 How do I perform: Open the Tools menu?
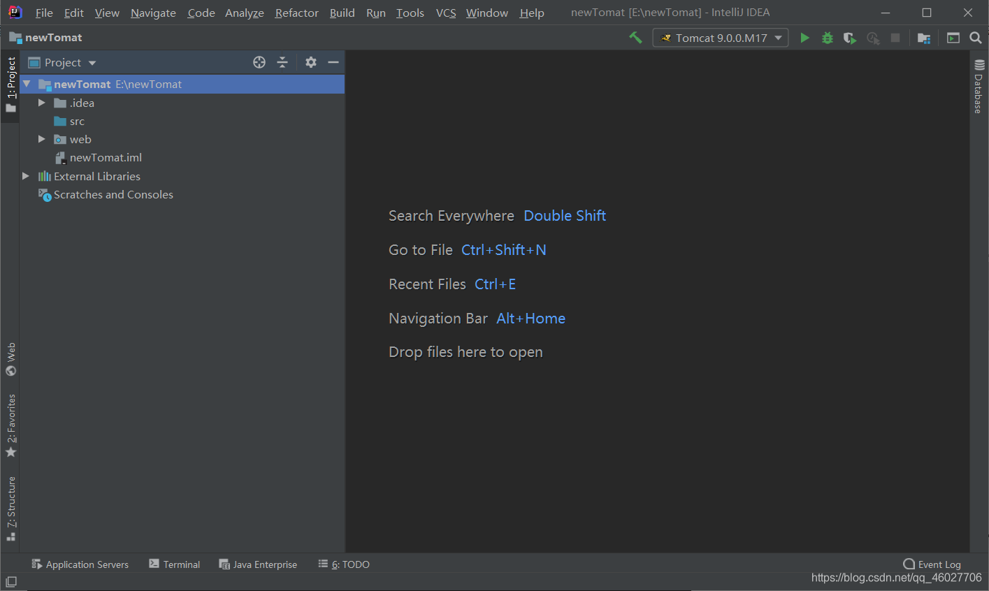click(x=410, y=13)
